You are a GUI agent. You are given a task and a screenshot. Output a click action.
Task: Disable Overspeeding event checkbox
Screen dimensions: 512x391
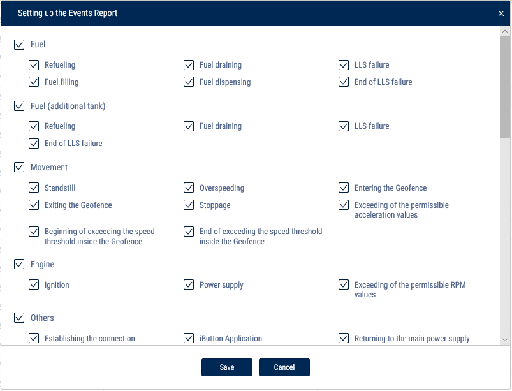(188, 188)
